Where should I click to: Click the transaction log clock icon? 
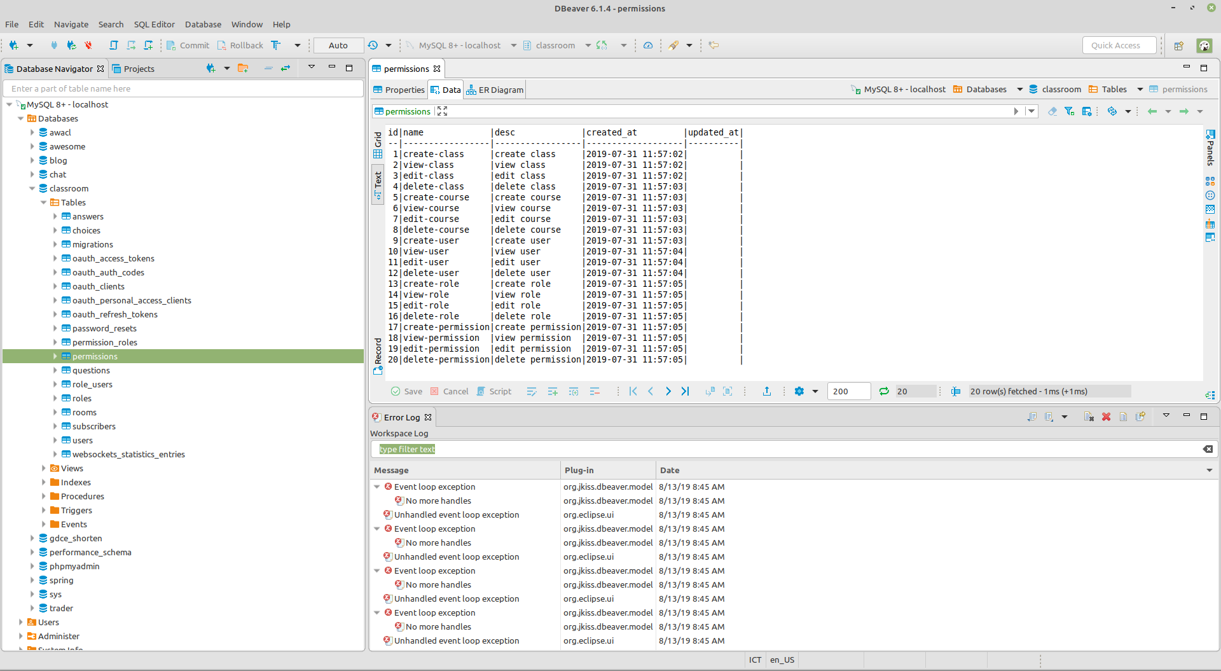(373, 45)
